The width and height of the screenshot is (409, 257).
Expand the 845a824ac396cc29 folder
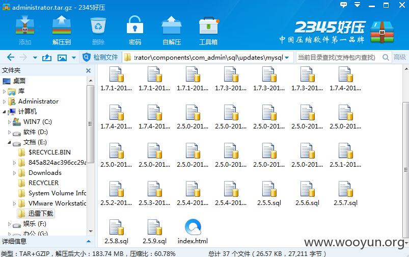coord(15,163)
